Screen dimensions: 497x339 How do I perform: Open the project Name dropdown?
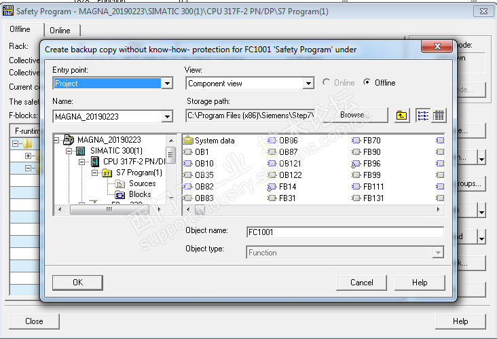click(x=167, y=116)
